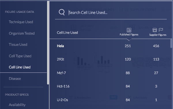Click the Supplier Figures flag icon

[161, 30]
